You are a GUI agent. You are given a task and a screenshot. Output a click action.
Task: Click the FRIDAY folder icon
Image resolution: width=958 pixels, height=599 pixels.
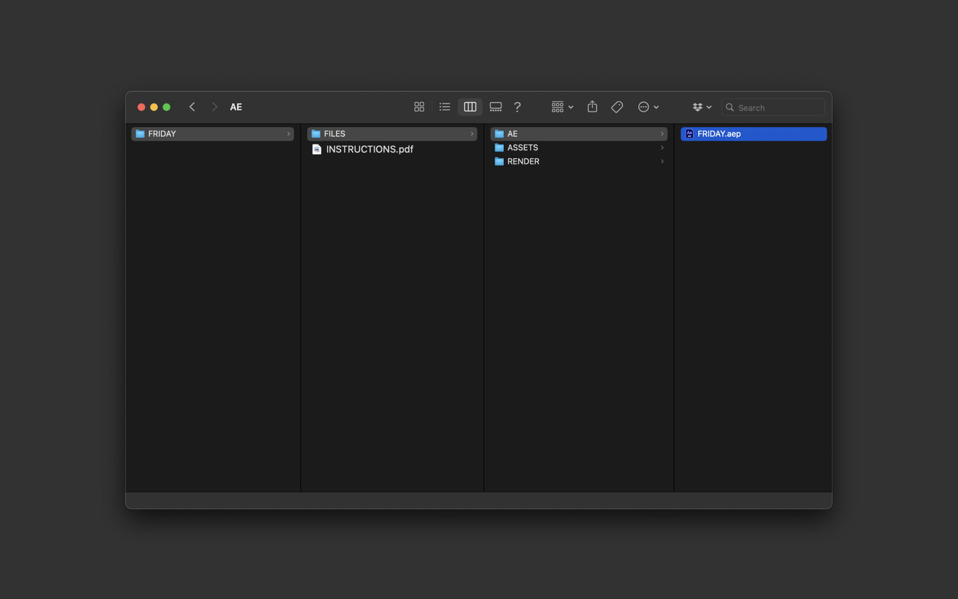[x=140, y=134]
